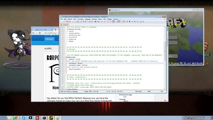Click the Redo arrow in Notepad++ toolbar

tap(92, 21)
